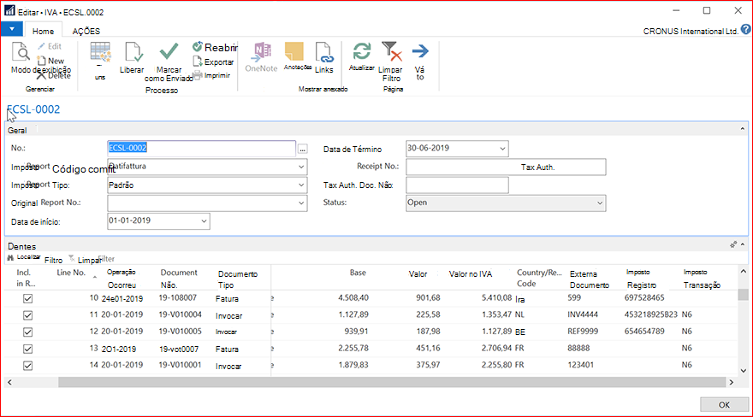Click the lines Limpar Filter icon

[x=72, y=259]
